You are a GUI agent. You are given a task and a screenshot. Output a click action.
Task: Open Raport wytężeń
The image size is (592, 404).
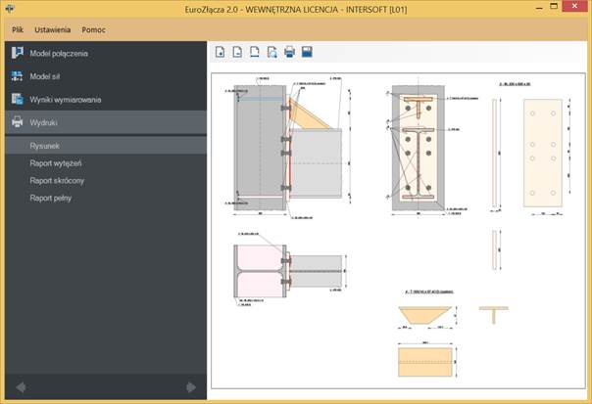pos(56,163)
